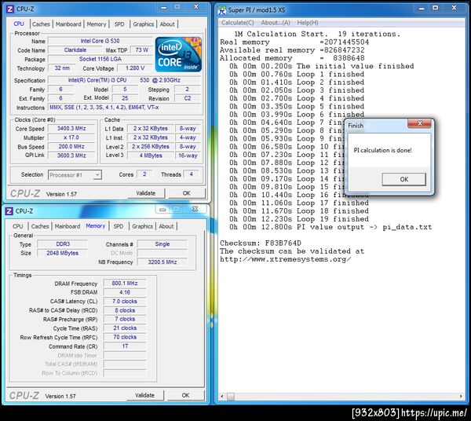
Task: Click the '1T' Command Rate value
Action: point(125,346)
